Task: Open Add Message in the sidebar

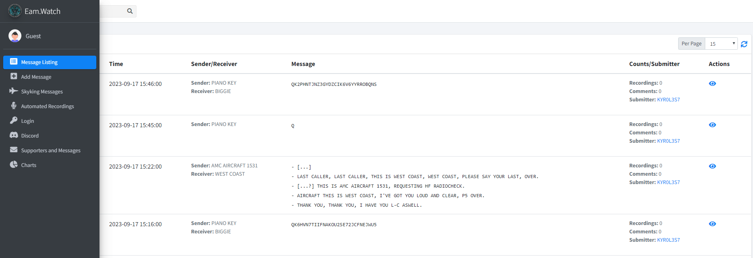Action: (x=50, y=77)
